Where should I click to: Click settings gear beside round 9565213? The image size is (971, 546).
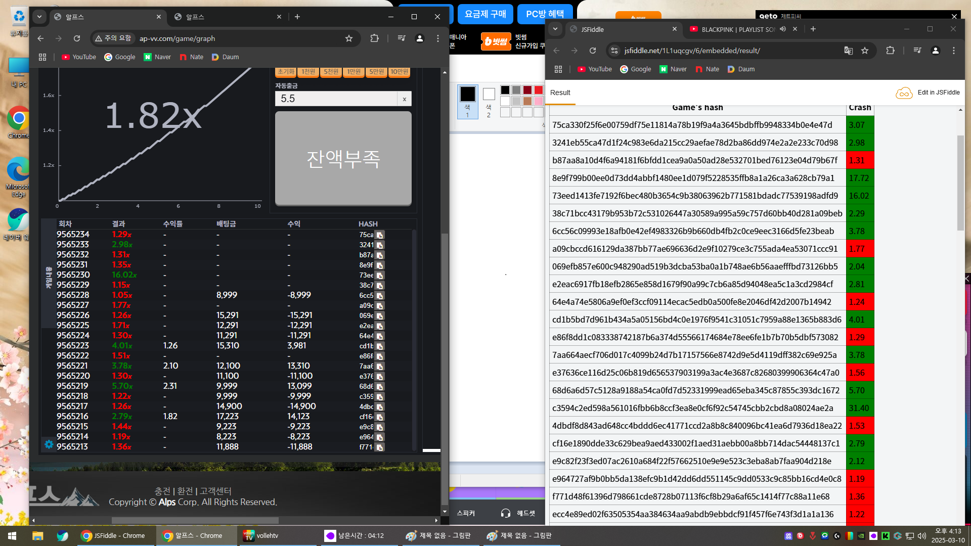coord(49,444)
